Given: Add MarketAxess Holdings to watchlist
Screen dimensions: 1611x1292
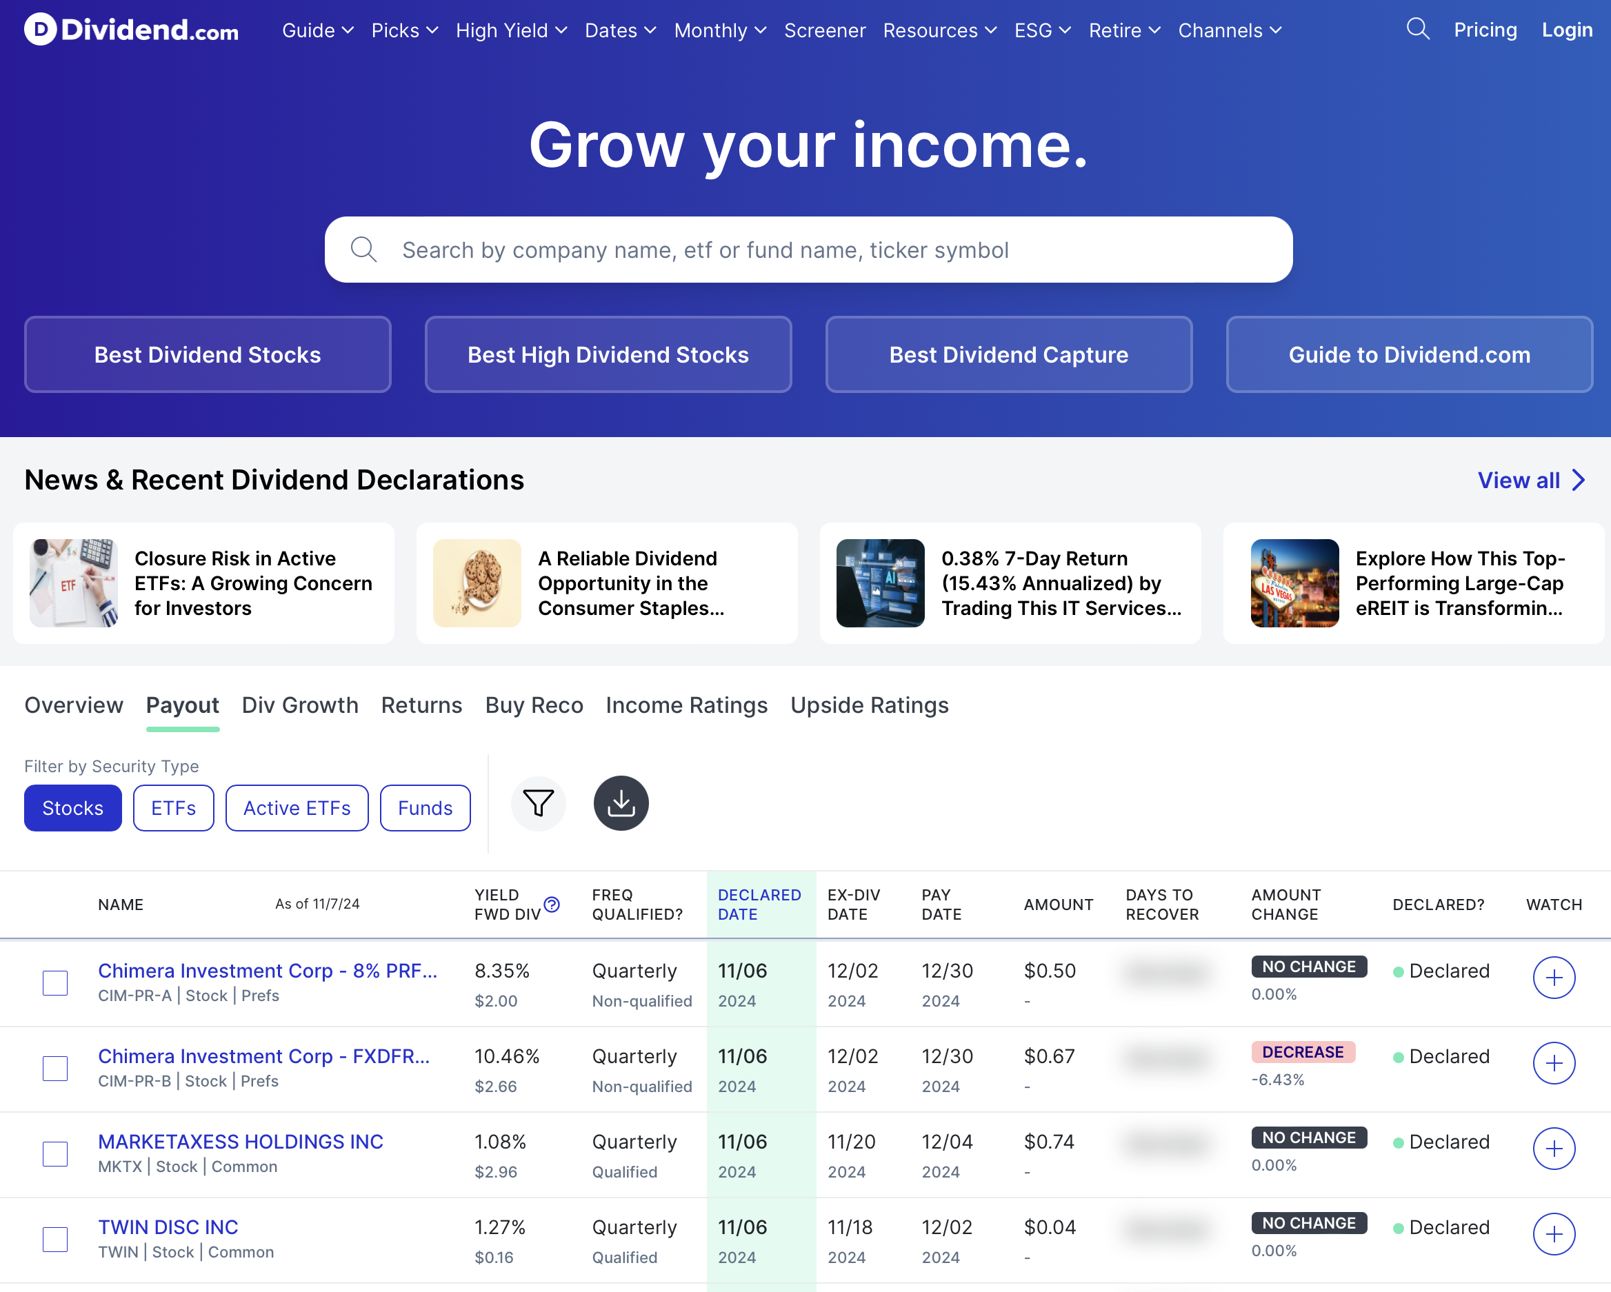Looking at the screenshot, I should [x=1554, y=1149].
